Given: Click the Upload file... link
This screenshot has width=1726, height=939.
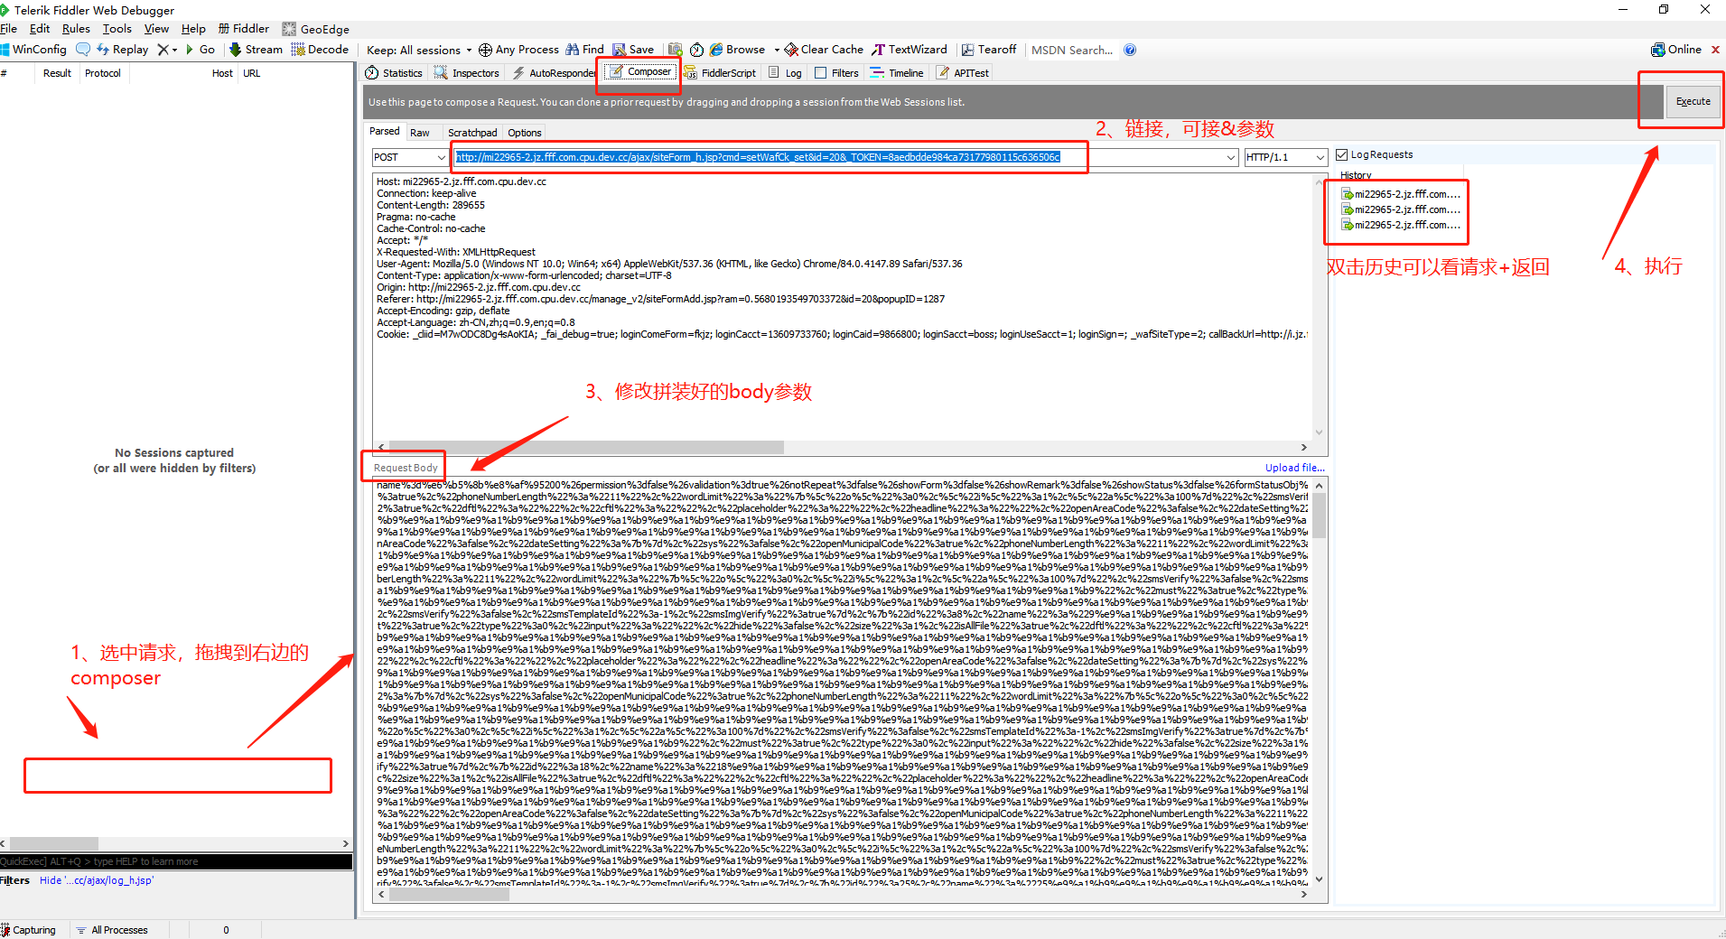Looking at the screenshot, I should [1294, 468].
